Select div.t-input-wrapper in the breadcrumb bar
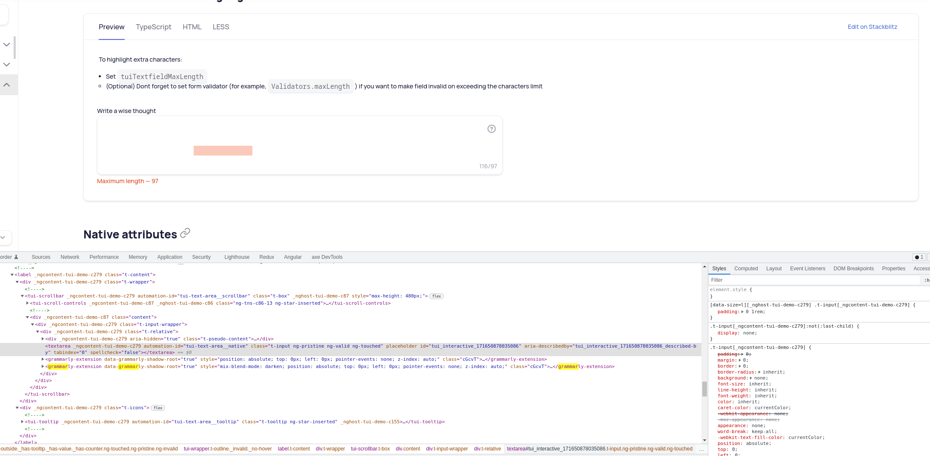 pos(447,449)
